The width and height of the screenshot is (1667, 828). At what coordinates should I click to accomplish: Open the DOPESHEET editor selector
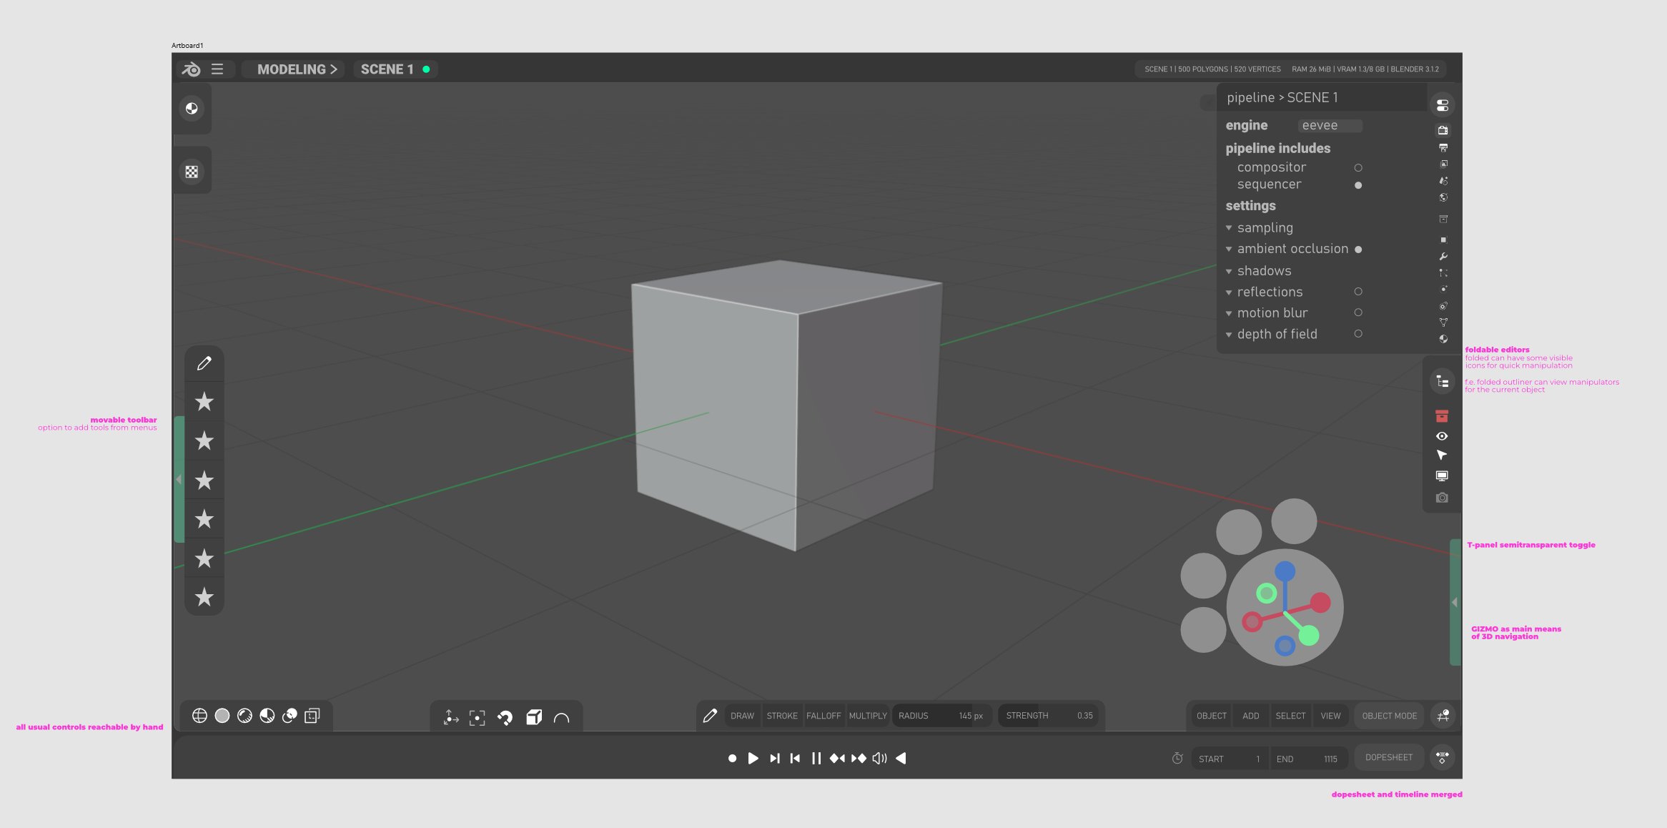(1389, 757)
